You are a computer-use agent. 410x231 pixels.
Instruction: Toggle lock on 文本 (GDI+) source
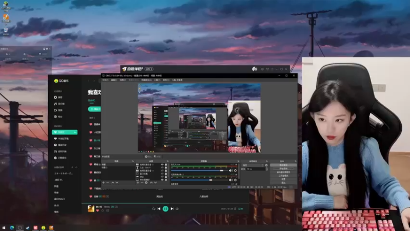click(166, 167)
